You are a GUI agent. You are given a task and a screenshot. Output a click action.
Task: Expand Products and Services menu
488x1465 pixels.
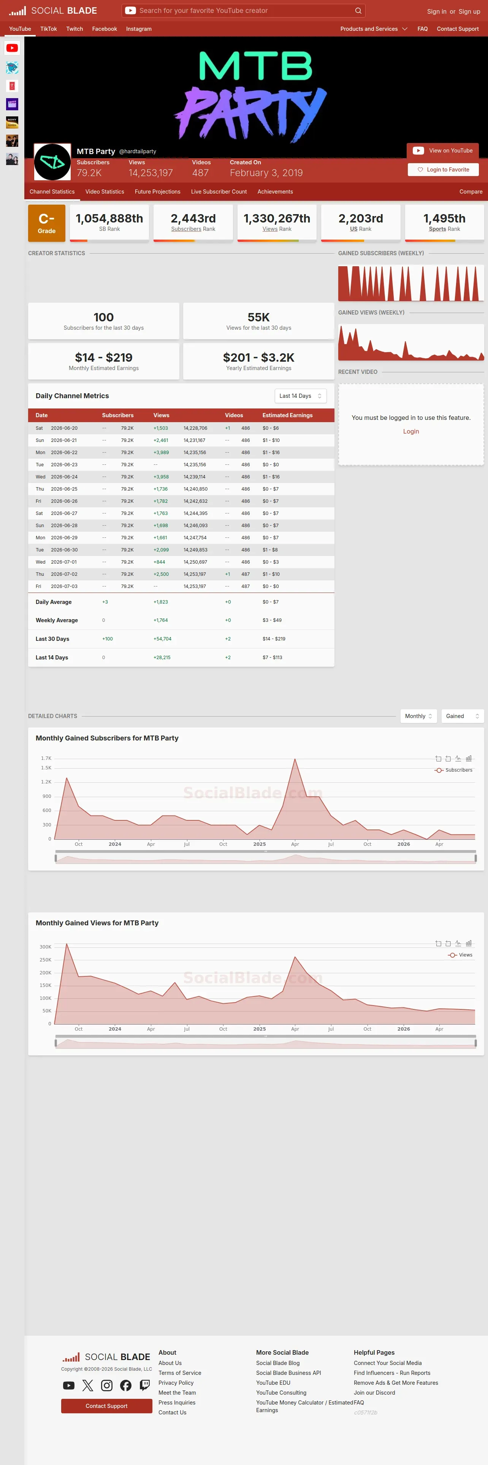(x=374, y=29)
